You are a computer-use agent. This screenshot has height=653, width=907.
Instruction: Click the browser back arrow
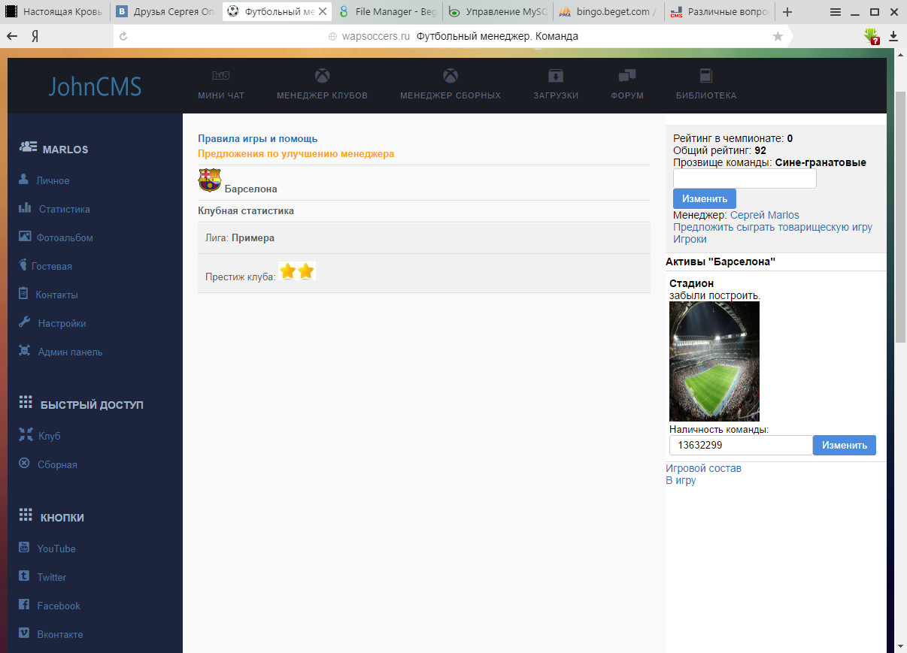pos(12,36)
